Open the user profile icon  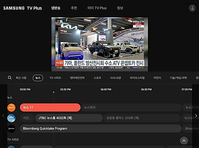(192, 8)
